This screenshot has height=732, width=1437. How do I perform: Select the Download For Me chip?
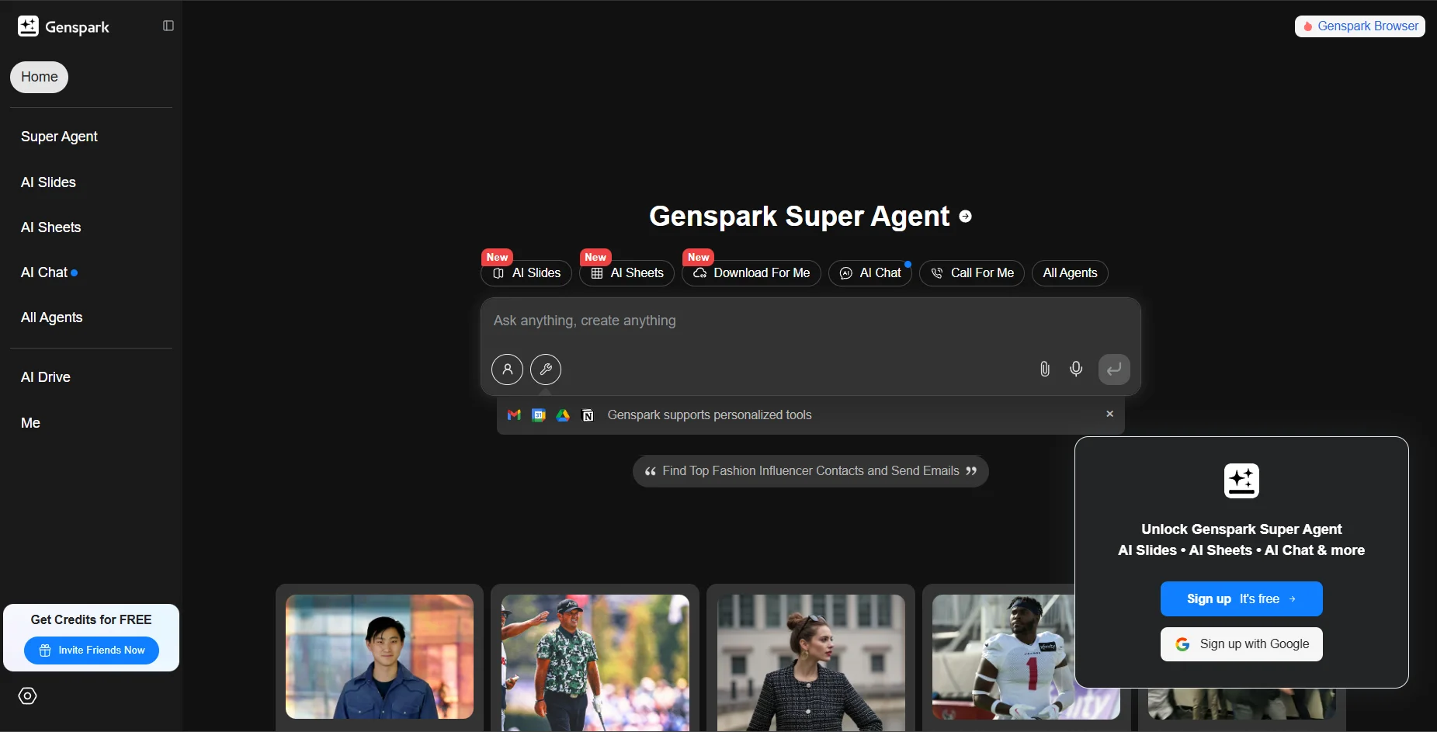click(751, 273)
